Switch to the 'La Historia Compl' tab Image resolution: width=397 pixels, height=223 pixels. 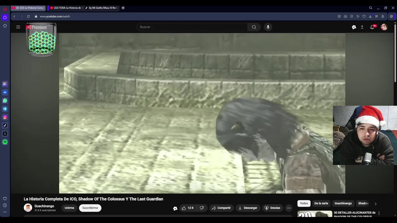tap(28, 8)
